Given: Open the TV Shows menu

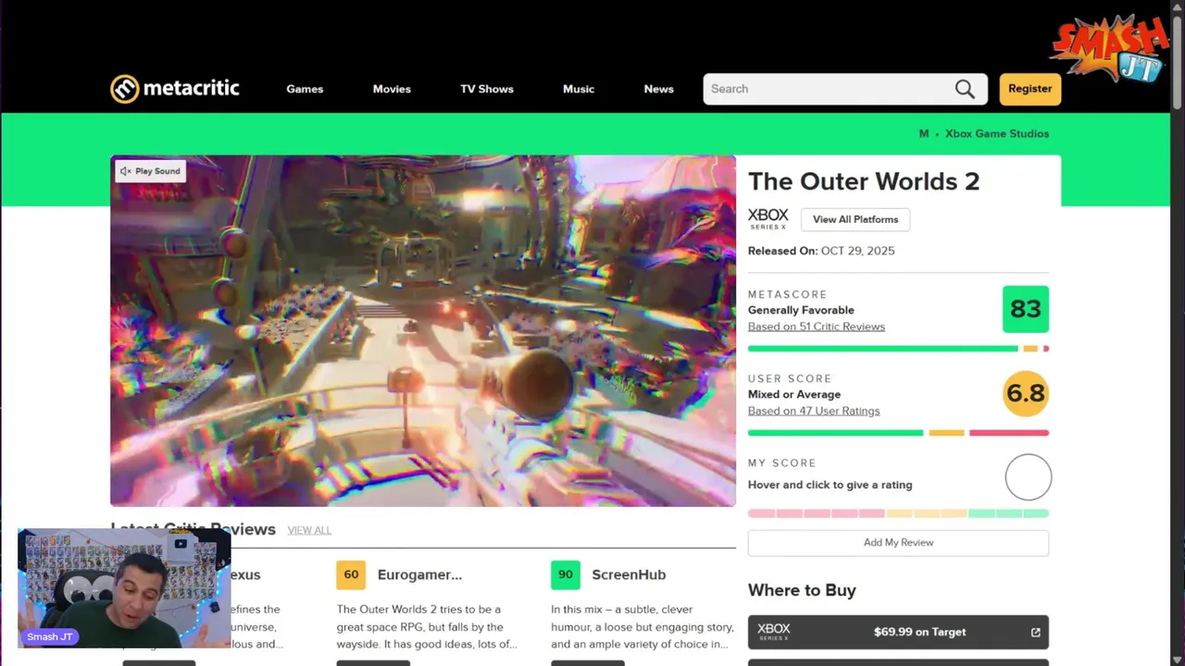Looking at the screenshot, I should (x=487, y=89).
